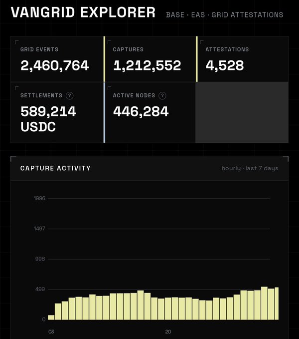Click the SETTLEMENTS card label
The image size is (299, 339).
[x=41, y=95]
